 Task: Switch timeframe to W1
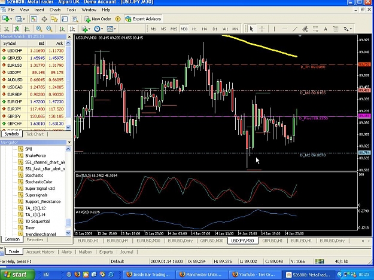(x=225, y=29)
